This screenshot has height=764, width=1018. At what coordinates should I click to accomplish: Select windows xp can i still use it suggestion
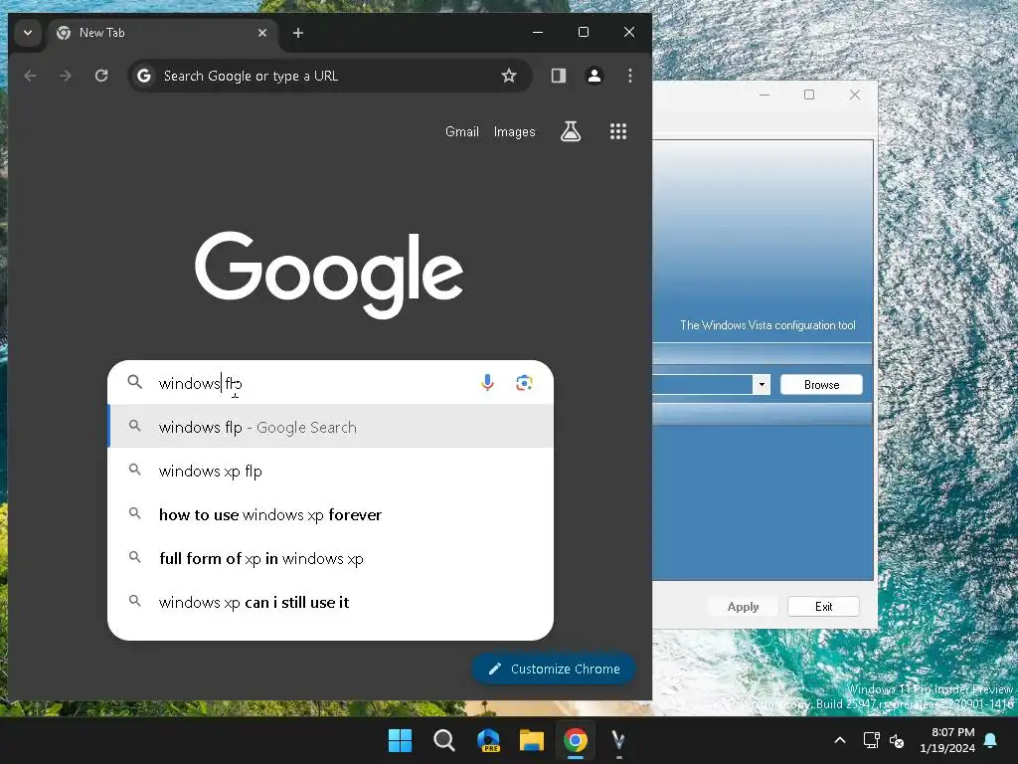pyautogui.click(x=330, y=602)
